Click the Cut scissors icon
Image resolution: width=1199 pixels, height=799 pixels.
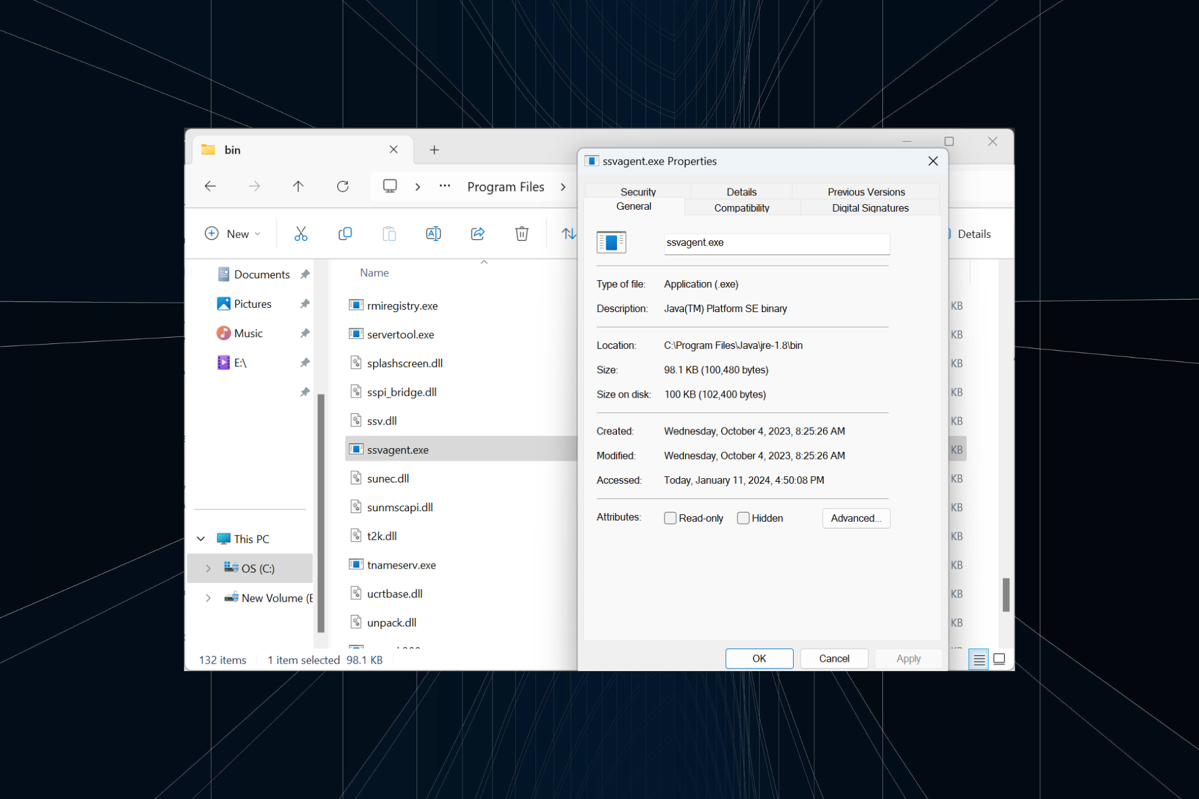click(x=300, y=233)
